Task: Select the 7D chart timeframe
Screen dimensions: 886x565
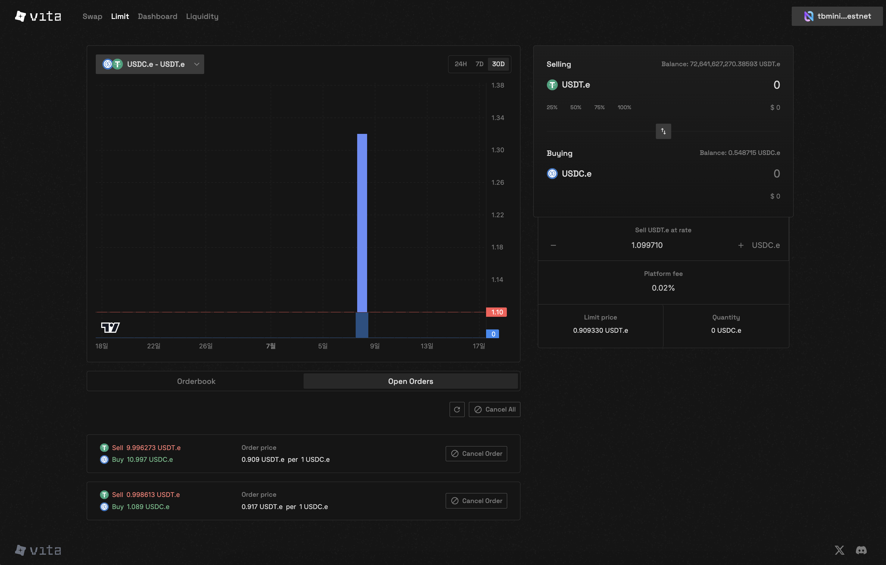Action: 479,63
